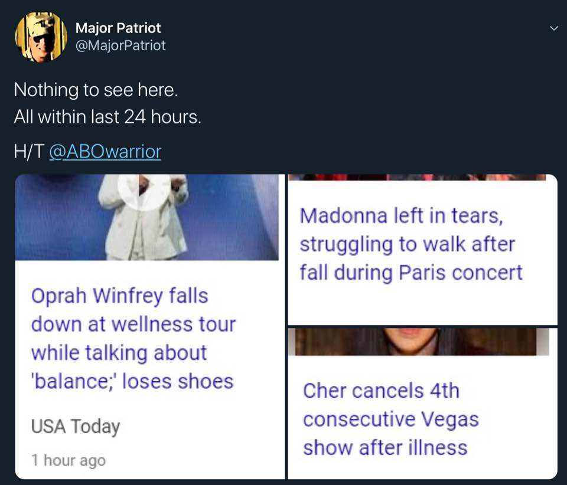Click the USA Today source label
This screenshot has height=485, width=567.
75,427
